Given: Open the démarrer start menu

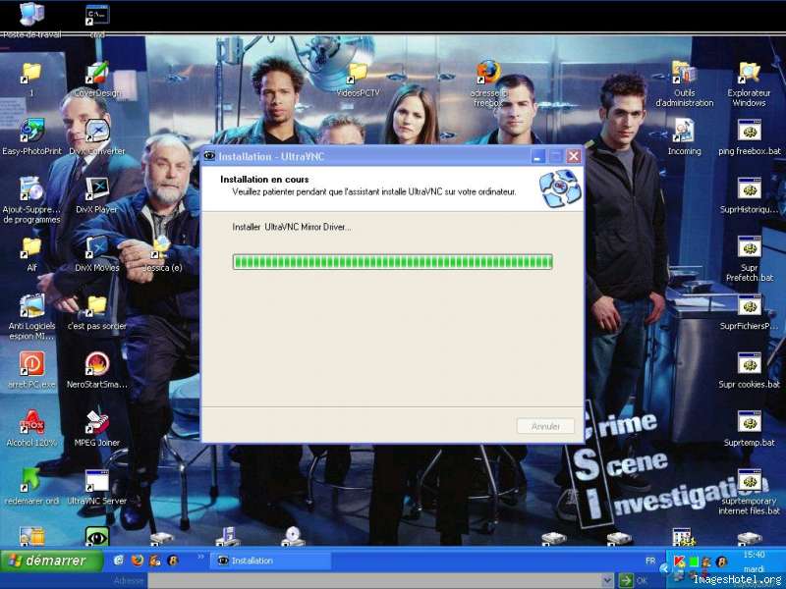Looking at the screenshot, I should (x=52, y=561).
